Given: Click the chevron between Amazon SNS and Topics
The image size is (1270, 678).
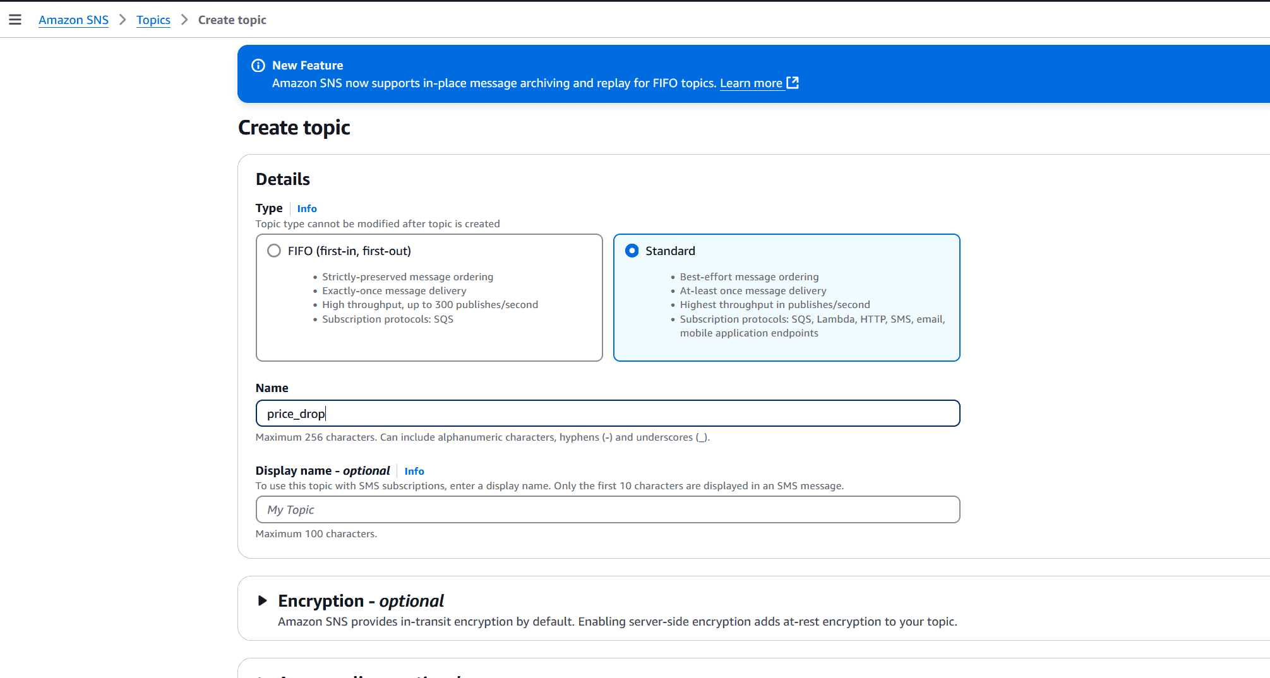Looking at the screenshot, I should point(123,20).
